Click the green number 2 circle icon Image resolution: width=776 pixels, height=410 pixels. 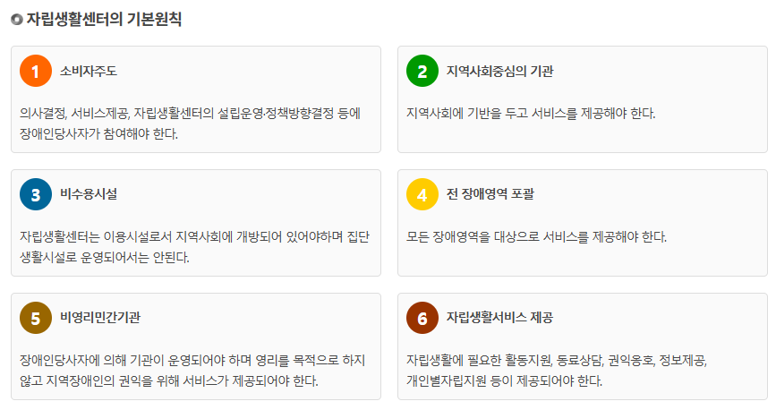click(422, 71)
